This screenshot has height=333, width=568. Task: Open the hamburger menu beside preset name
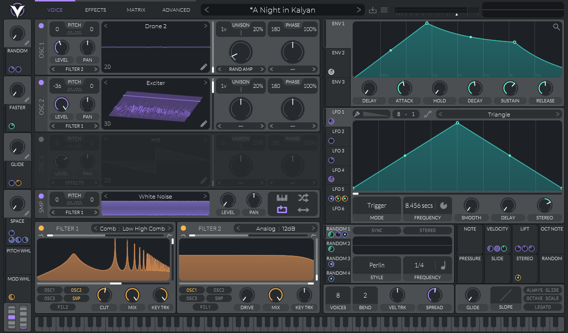point(384,10)
